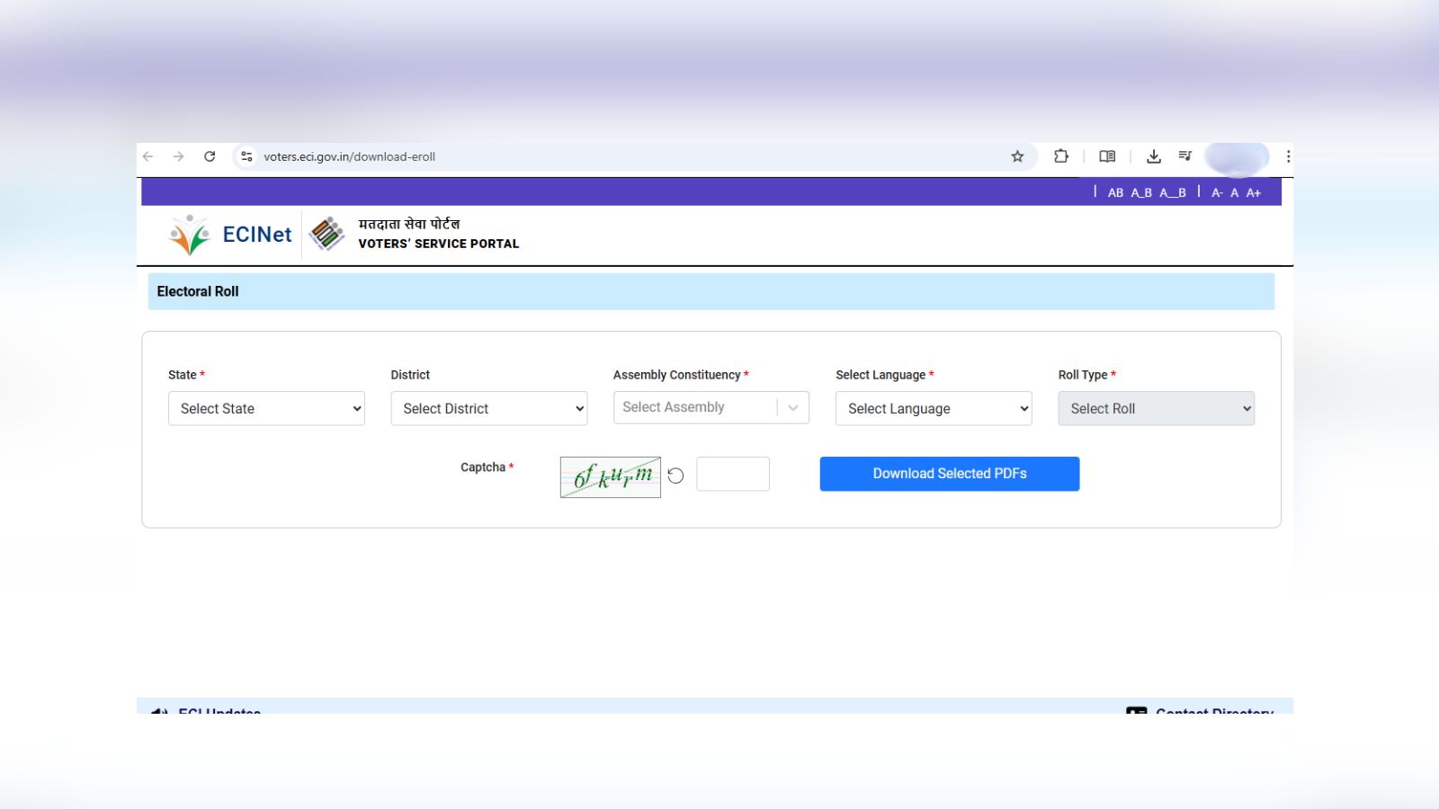The image size is (1439, 809).
Task: Decrease font size with A- link
Action: tap(1216, 192)
